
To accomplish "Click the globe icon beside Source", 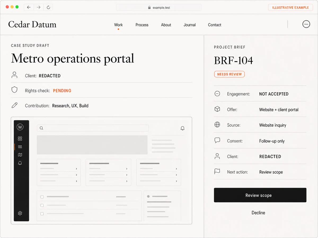I will [x=217, y=125].
